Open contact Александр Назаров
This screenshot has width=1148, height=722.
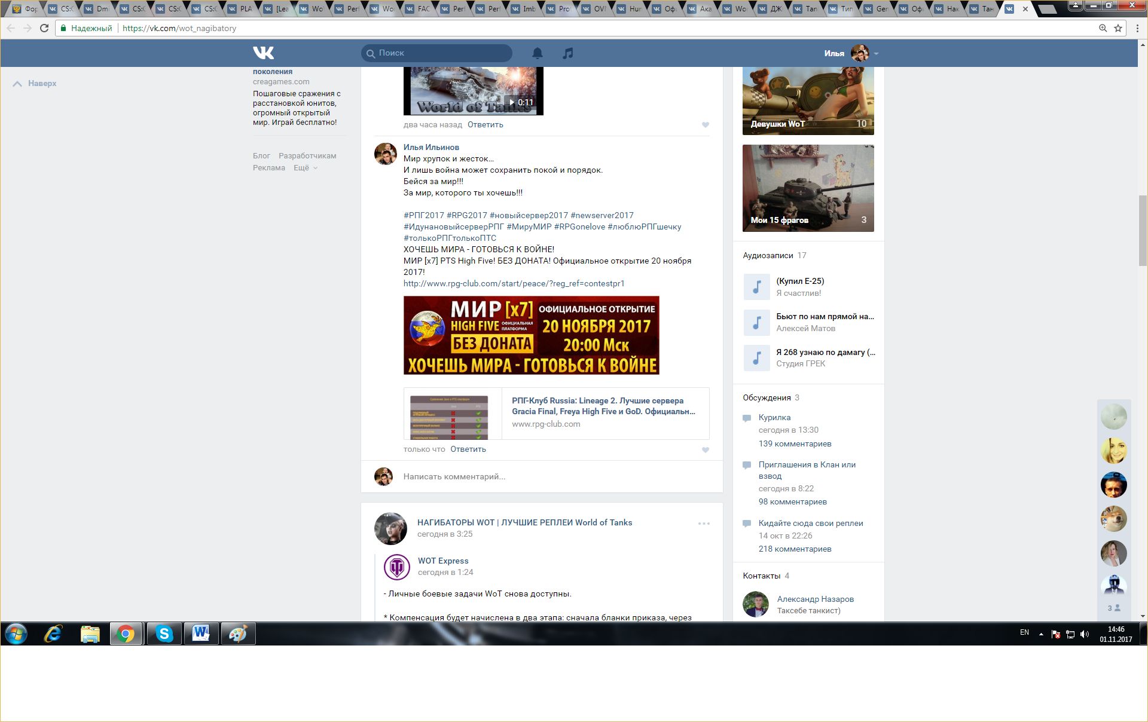pyautogui.click(x=815, y=599)
